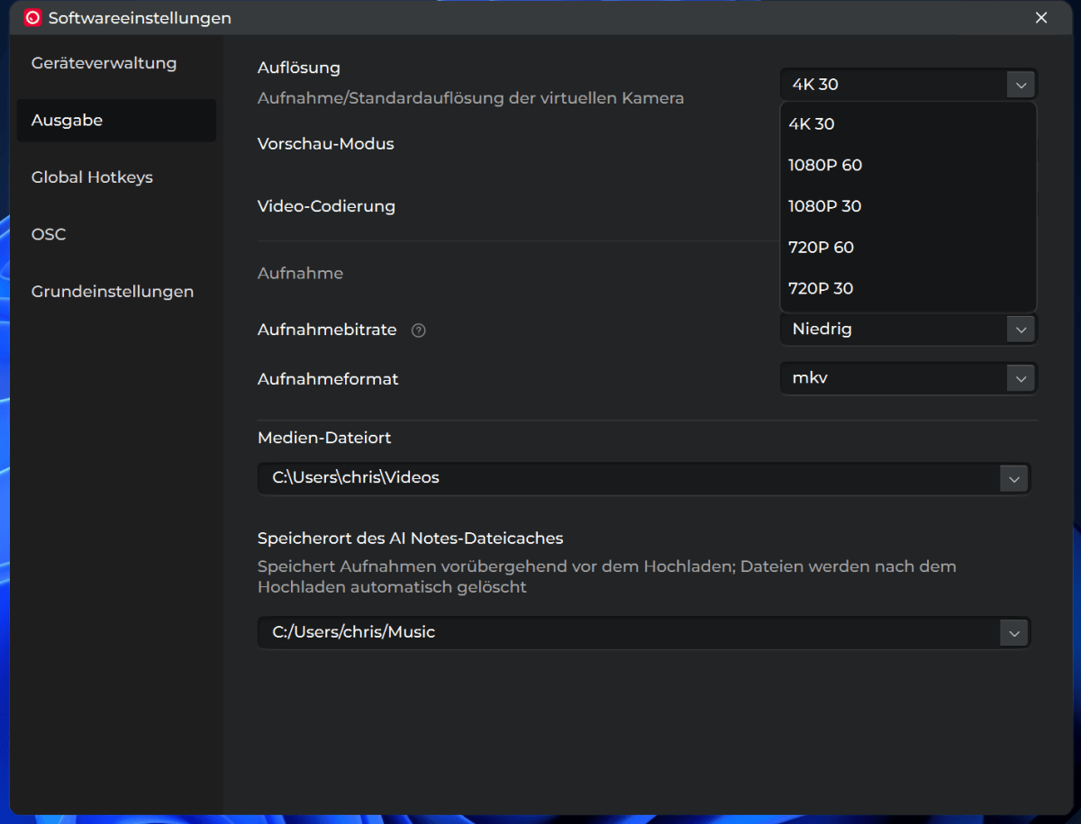Expand the Aufnahmeformat dropdown showing mkv
Image resolution: width=1081 pixels, height=824 pixels.
click(908, 378)
